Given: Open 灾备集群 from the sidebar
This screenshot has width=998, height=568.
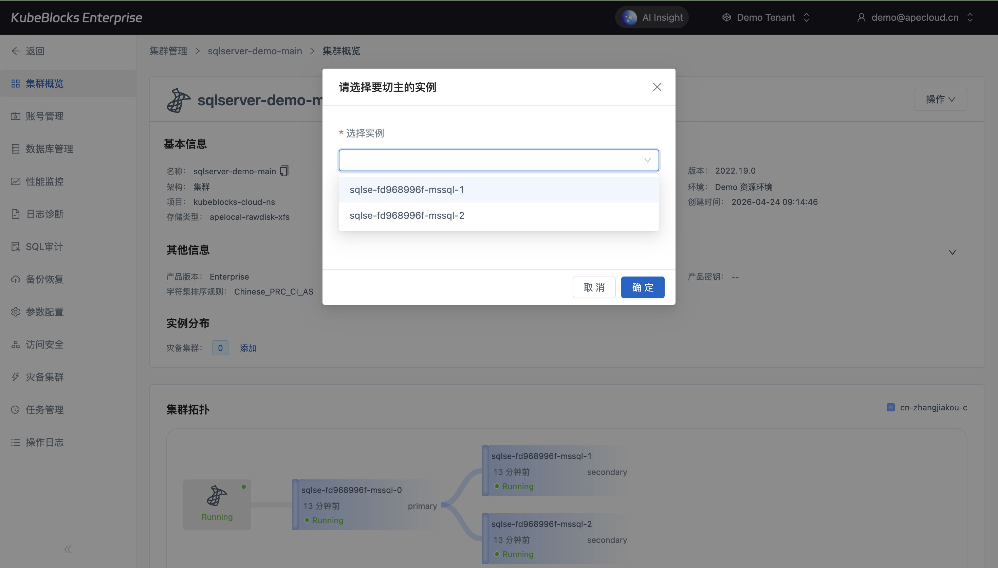Looking at the screenshot, I should pos(44,377).
